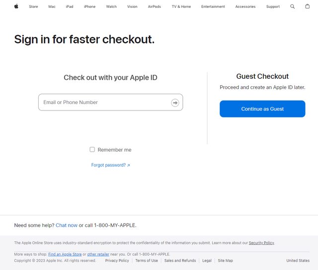Open the Store menu

click(x=33, y=7)
